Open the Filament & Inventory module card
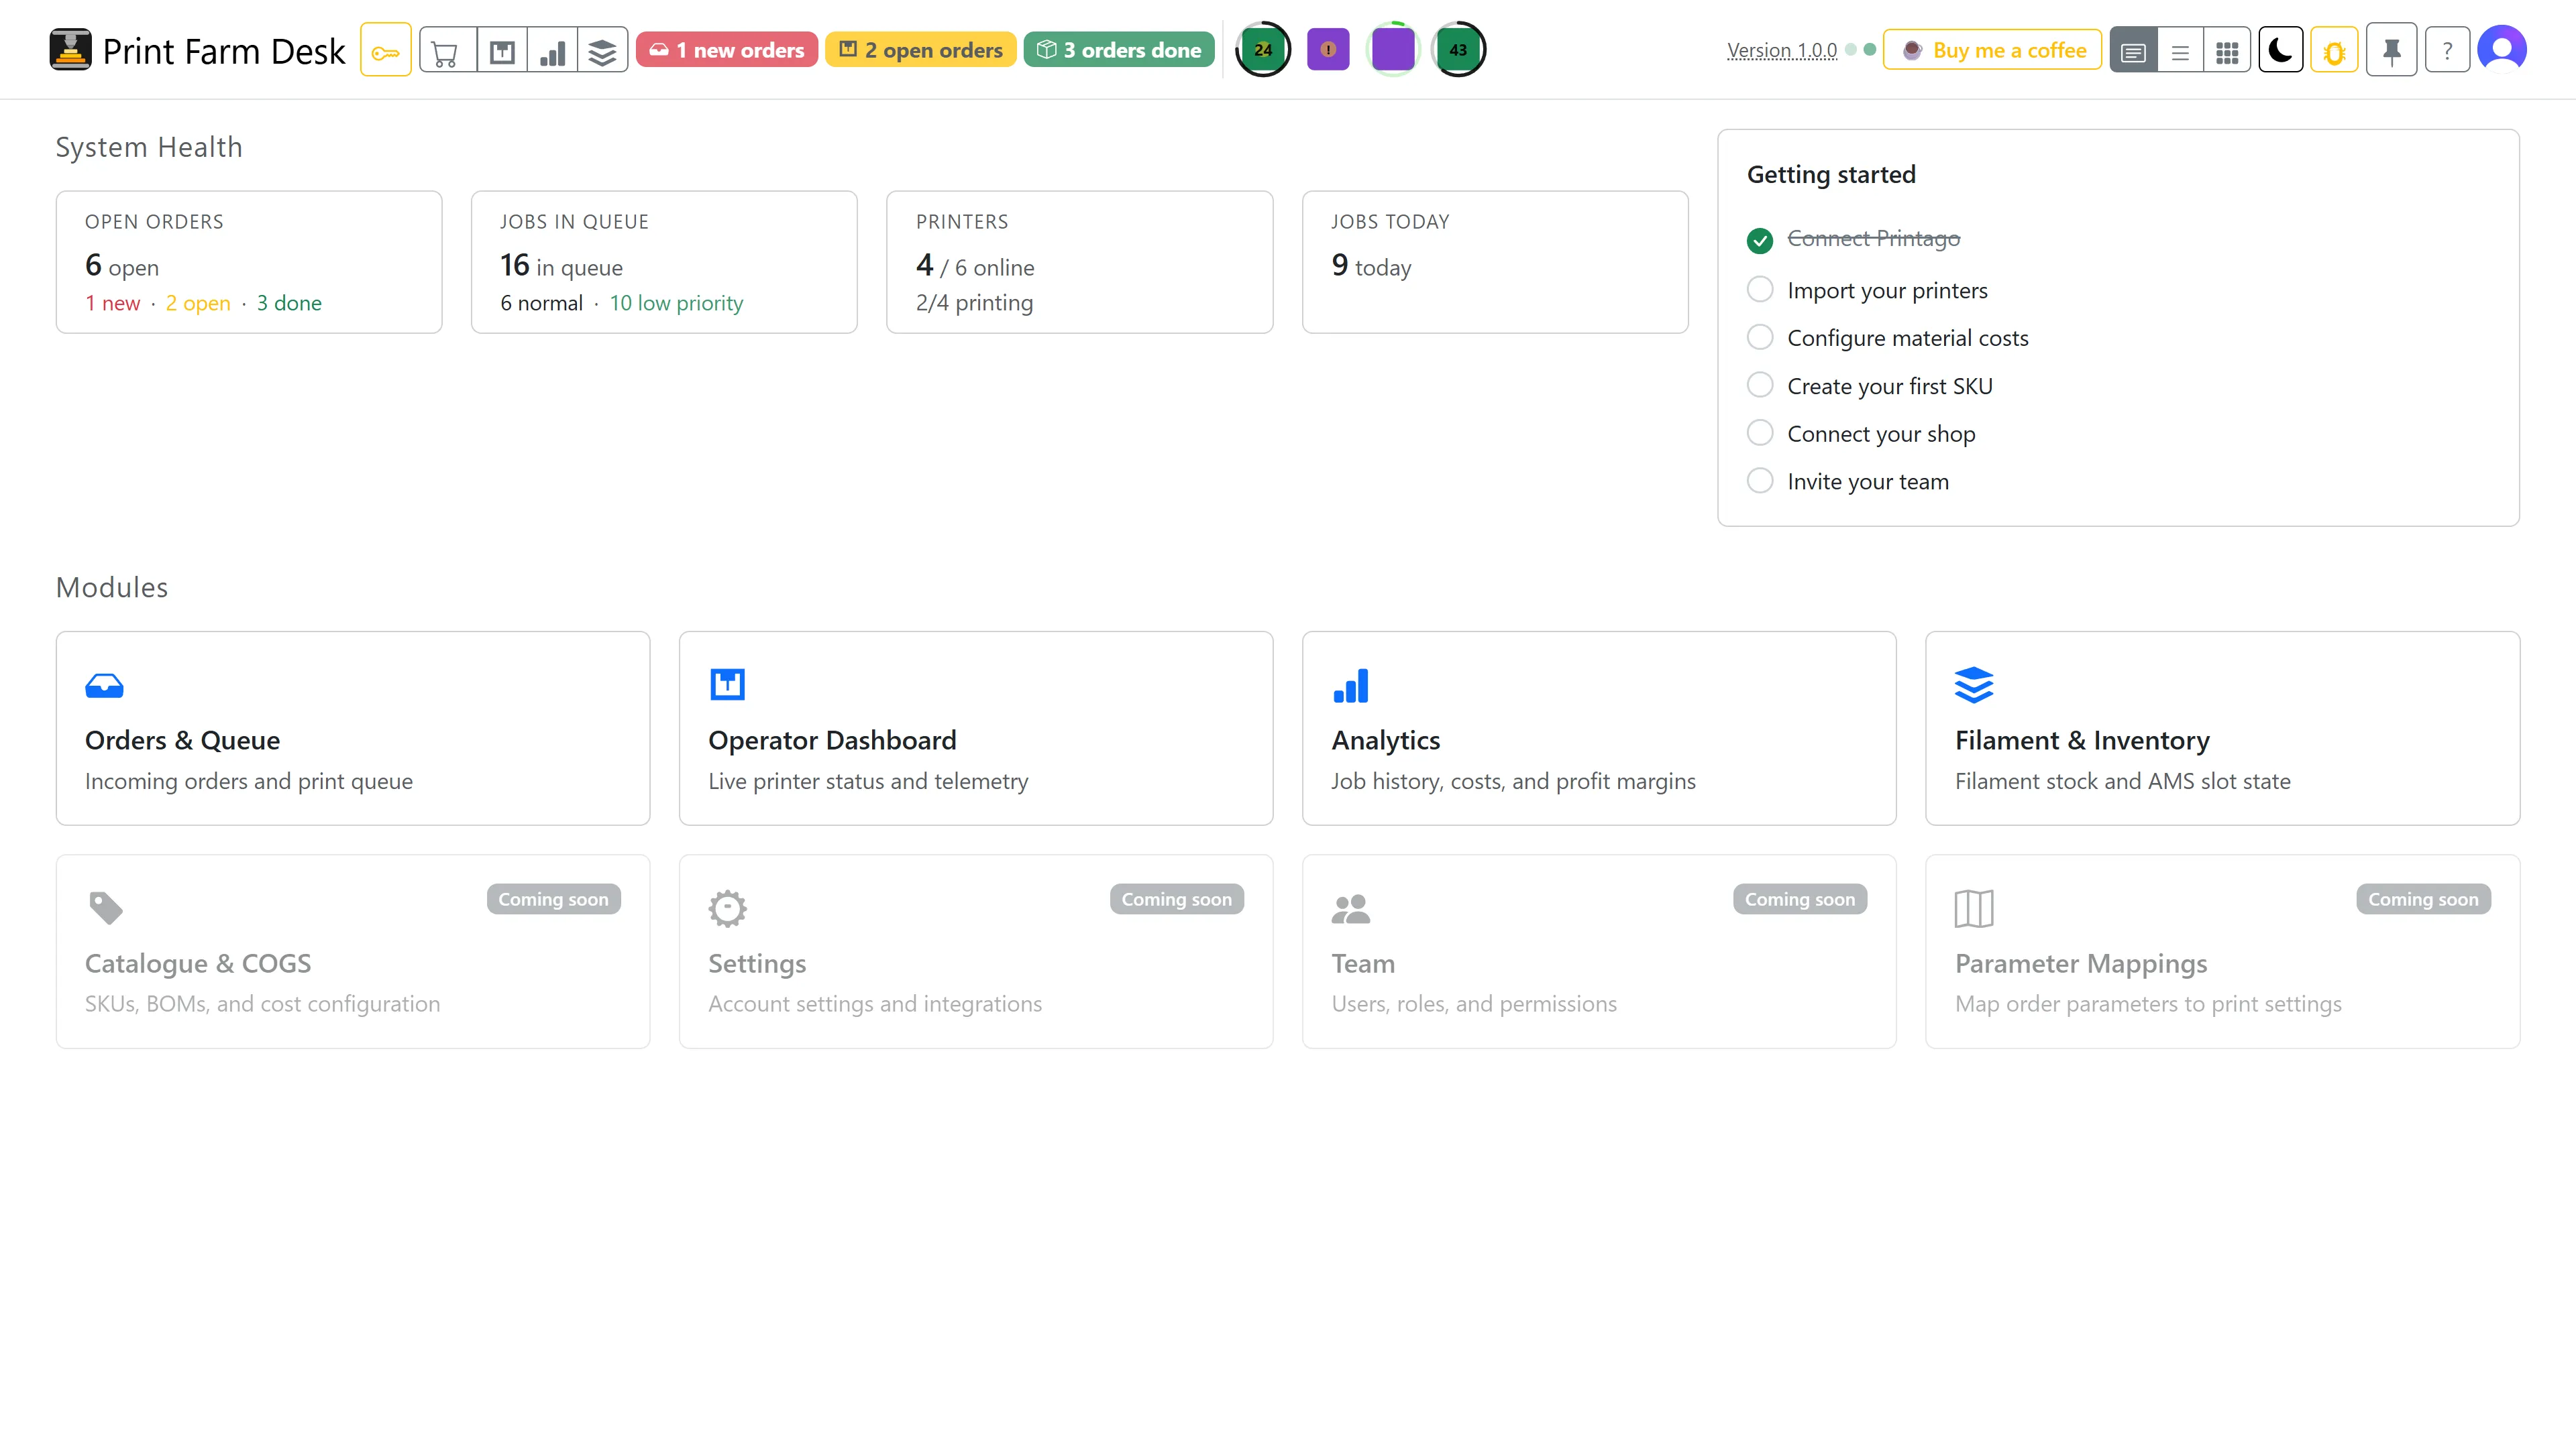Viewport: 2576px width, 1448px height. point(2222,727)
